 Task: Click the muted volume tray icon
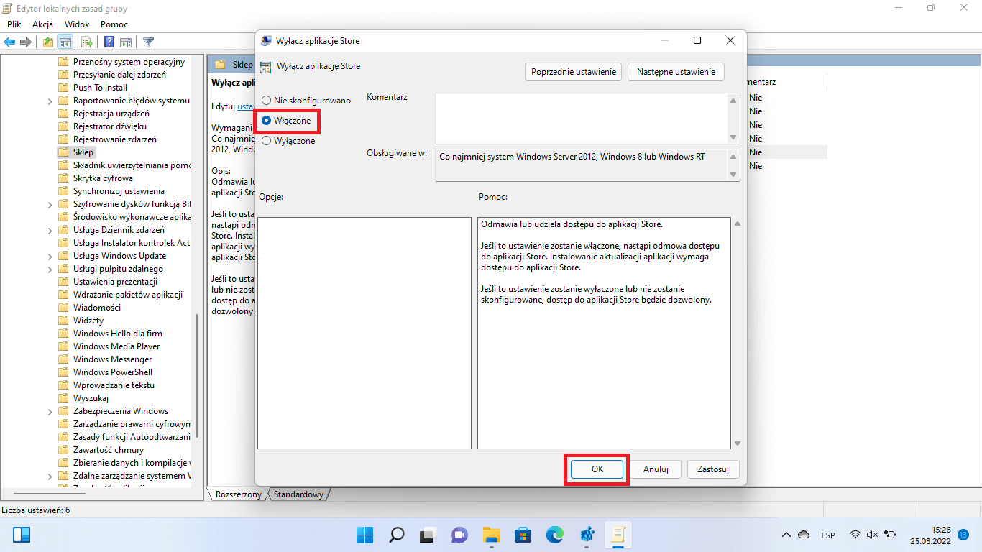coord(873,535)
